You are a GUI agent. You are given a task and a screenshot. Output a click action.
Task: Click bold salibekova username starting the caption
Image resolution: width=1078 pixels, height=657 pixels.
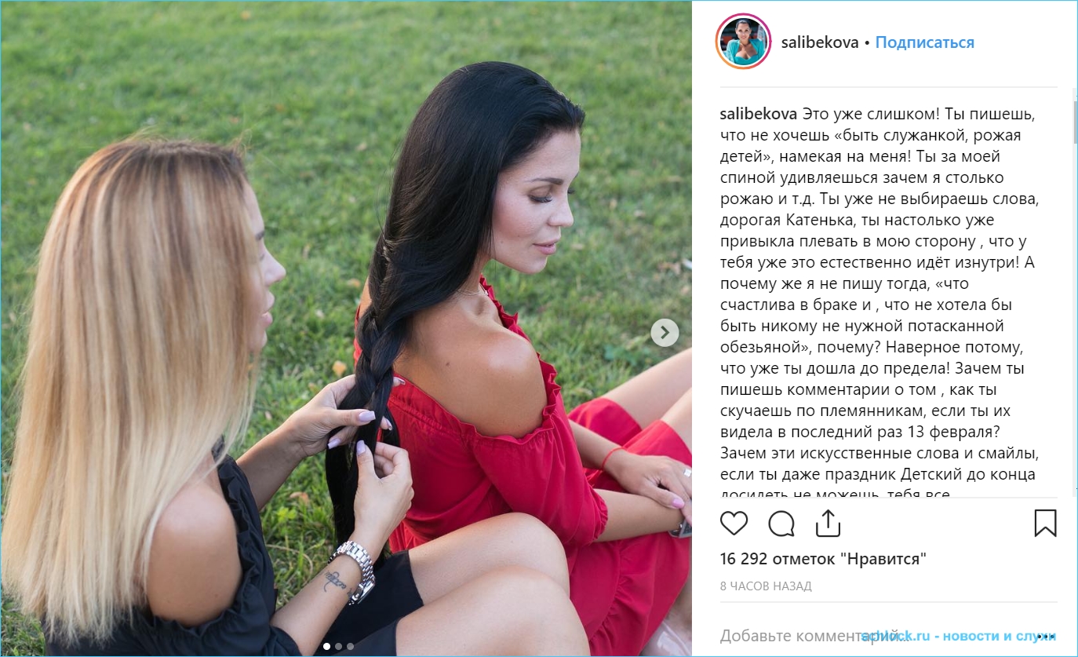click(x=759, y=114)
